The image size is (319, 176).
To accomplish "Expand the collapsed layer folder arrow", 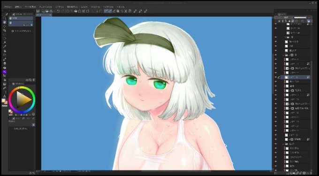I will pos(285,38).
